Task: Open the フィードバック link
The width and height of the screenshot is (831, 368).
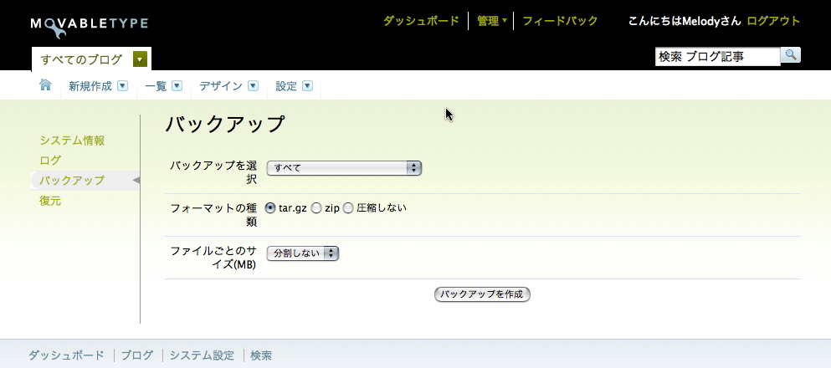Action: 560,21
